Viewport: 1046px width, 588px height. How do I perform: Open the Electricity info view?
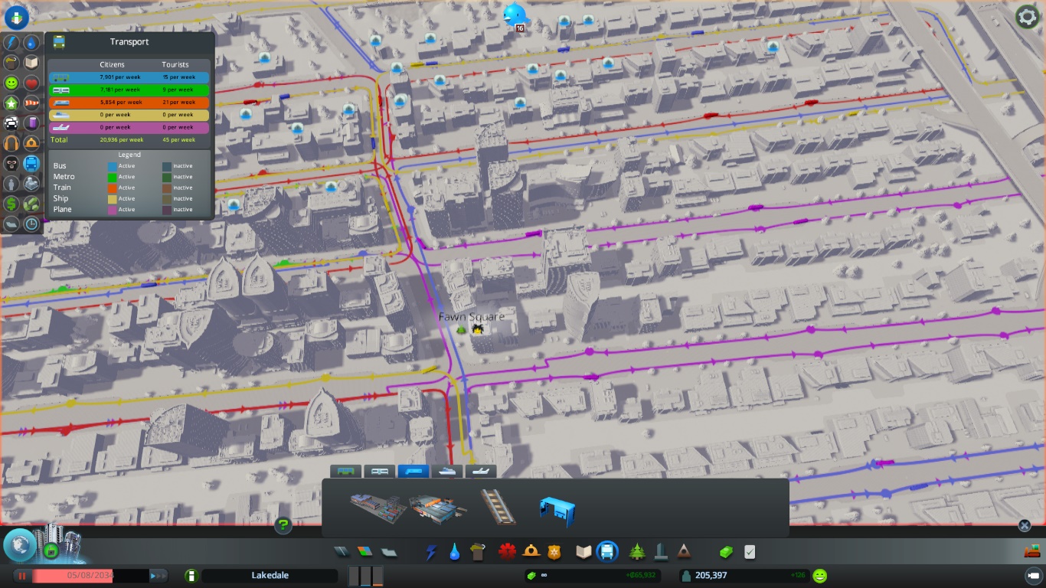pyautogui.click(x=11, y=42)
